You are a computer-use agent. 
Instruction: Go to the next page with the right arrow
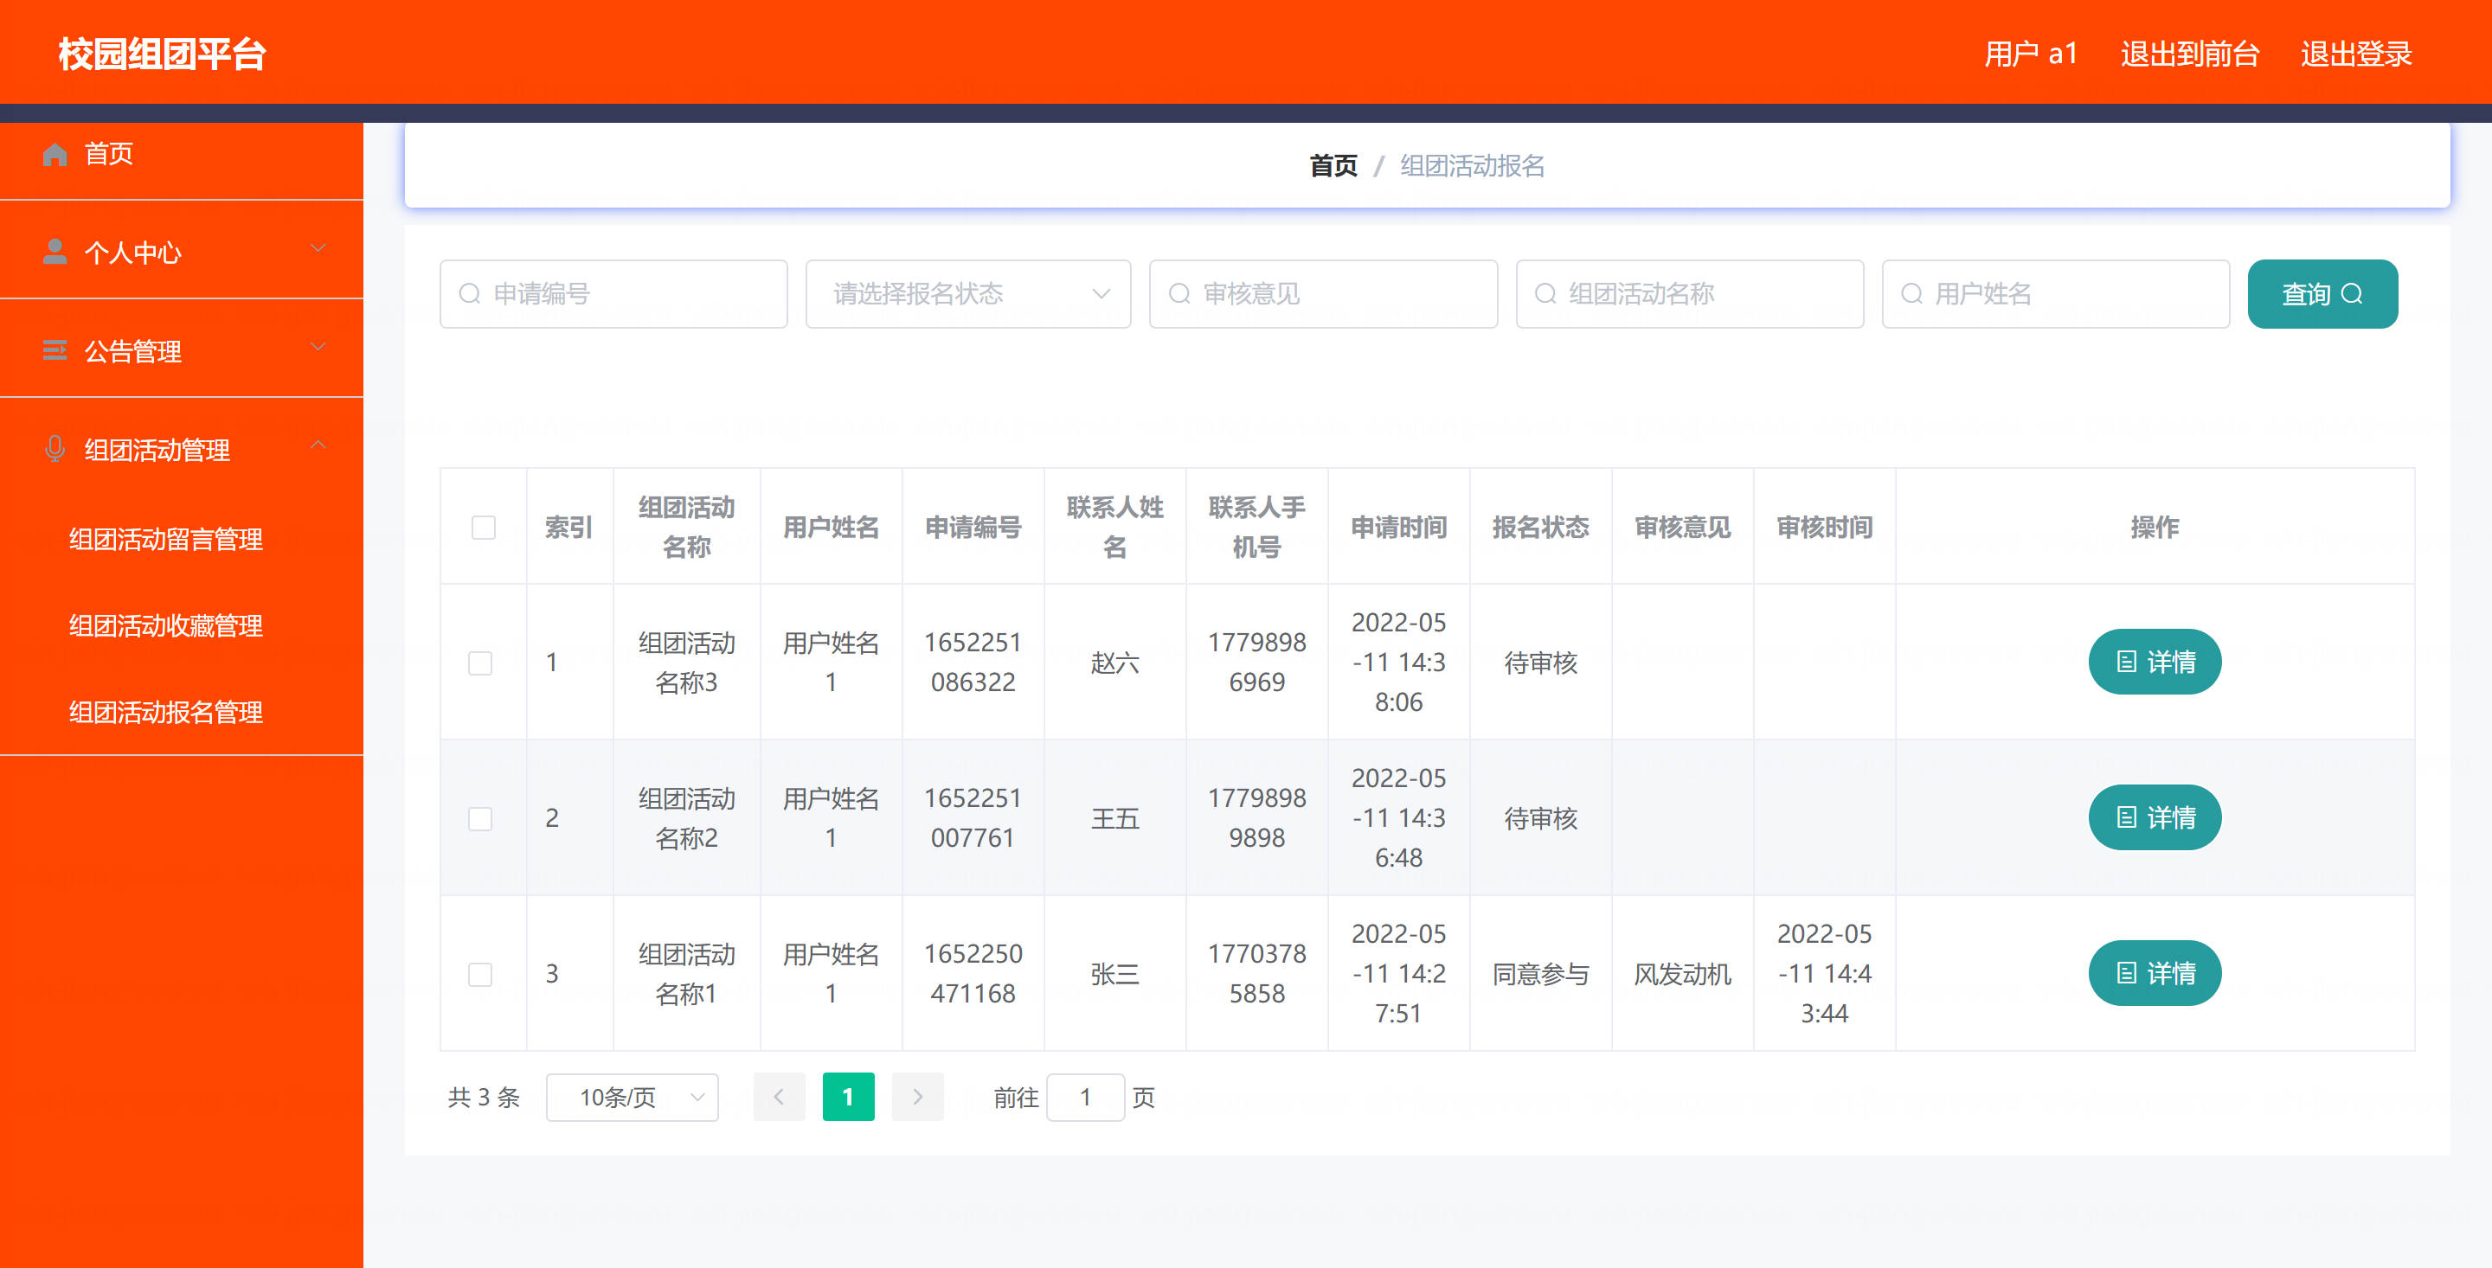(x=917, y=1097)
